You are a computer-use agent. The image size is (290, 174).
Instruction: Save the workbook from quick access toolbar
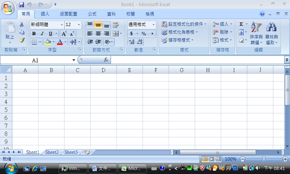(21, 5)
